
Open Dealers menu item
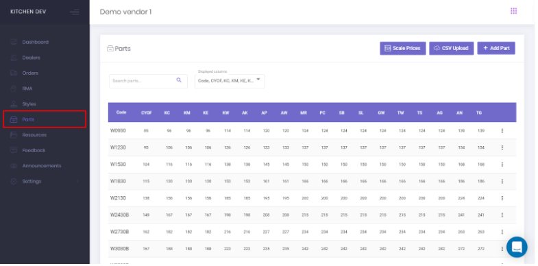pos(32,58)
